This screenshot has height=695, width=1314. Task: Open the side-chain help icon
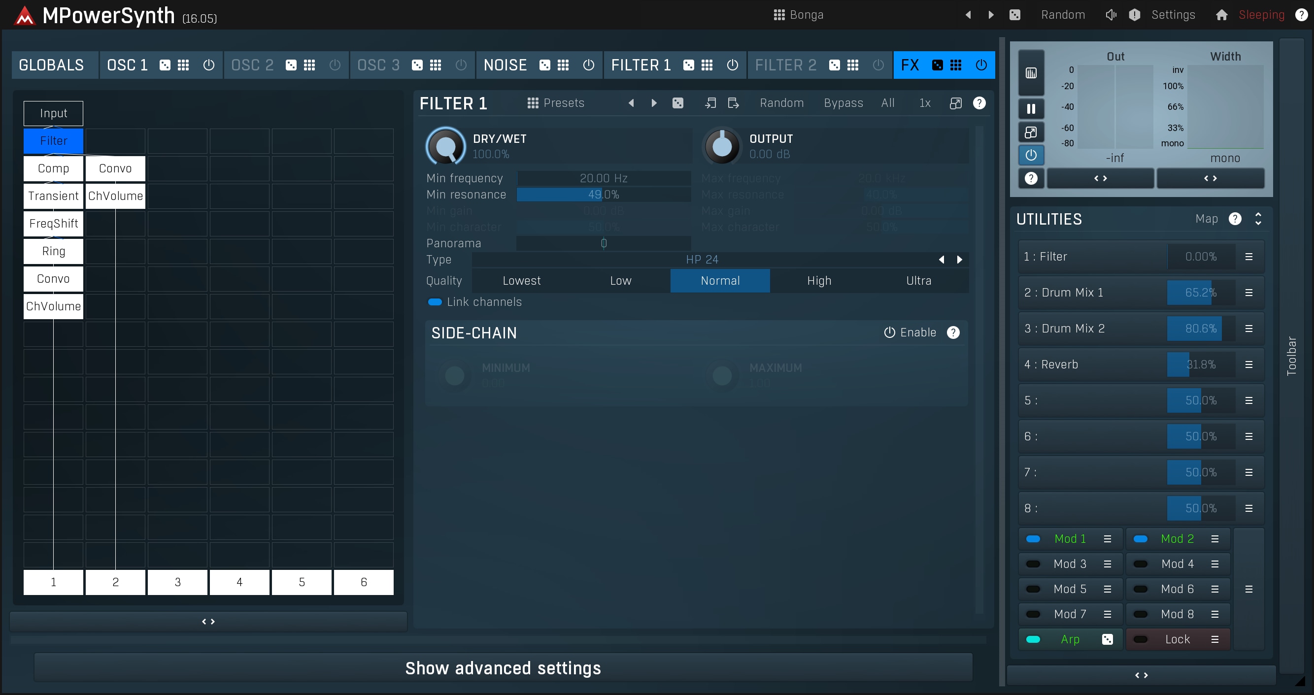click(x=953, y=332)
